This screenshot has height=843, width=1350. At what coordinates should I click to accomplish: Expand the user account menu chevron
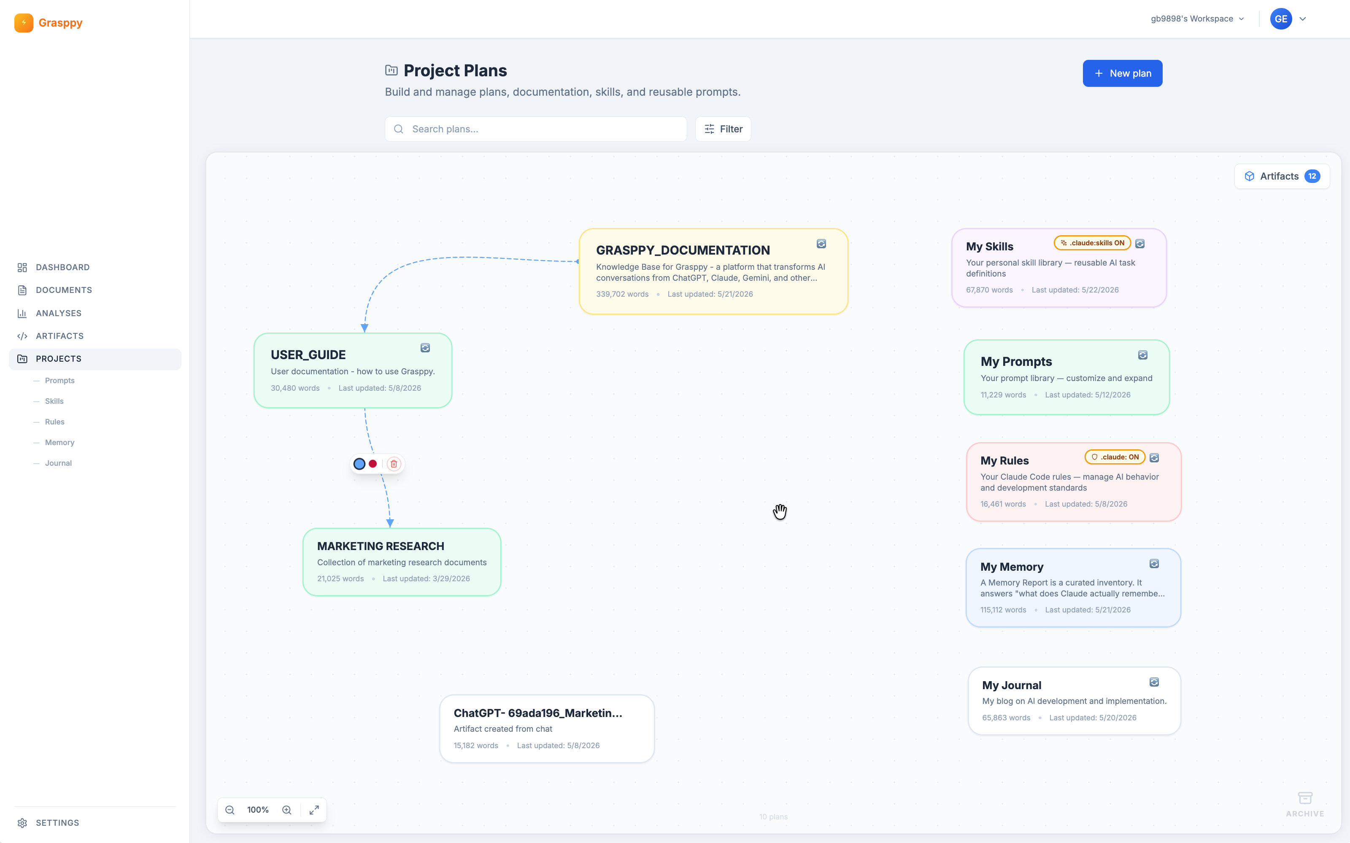tap(1303, 19)
